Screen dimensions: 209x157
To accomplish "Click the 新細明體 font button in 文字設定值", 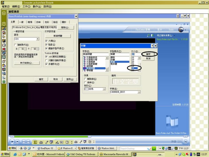I will (58, 36).
